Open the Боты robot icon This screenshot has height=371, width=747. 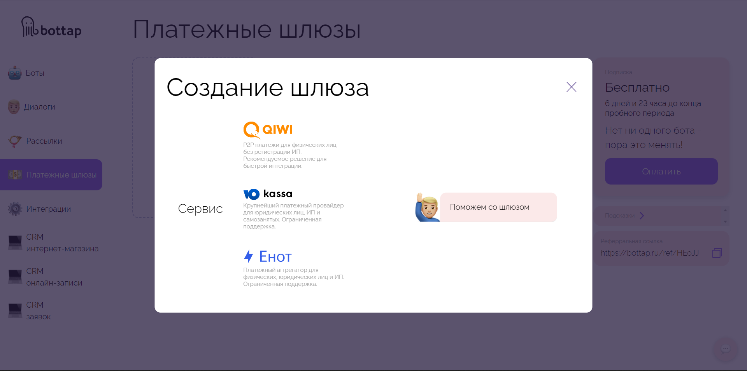click(x=15, y=73)
